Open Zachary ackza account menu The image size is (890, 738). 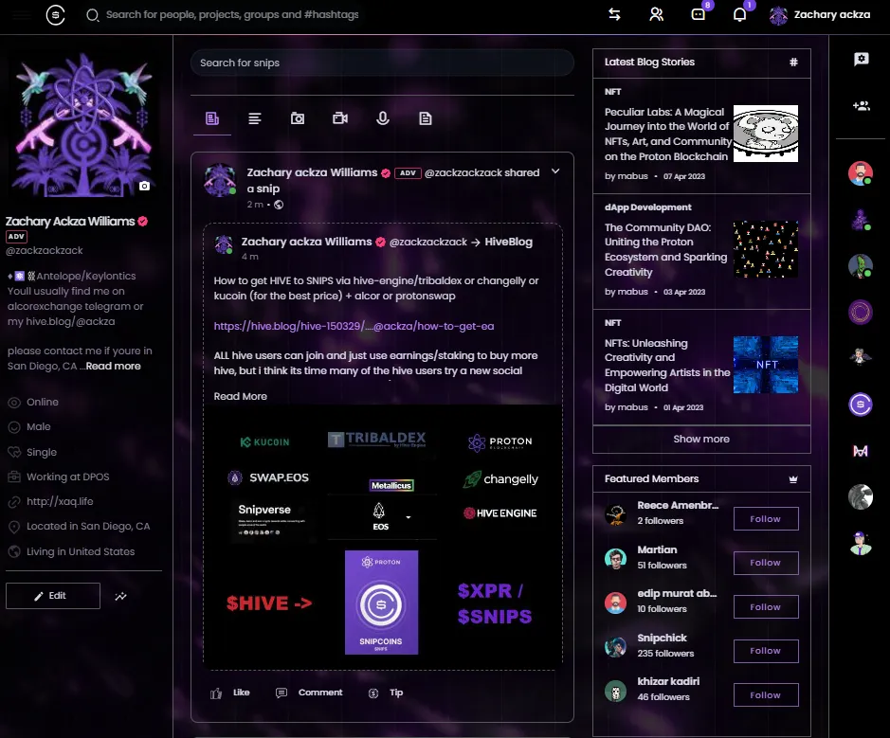tap(820, 15)
